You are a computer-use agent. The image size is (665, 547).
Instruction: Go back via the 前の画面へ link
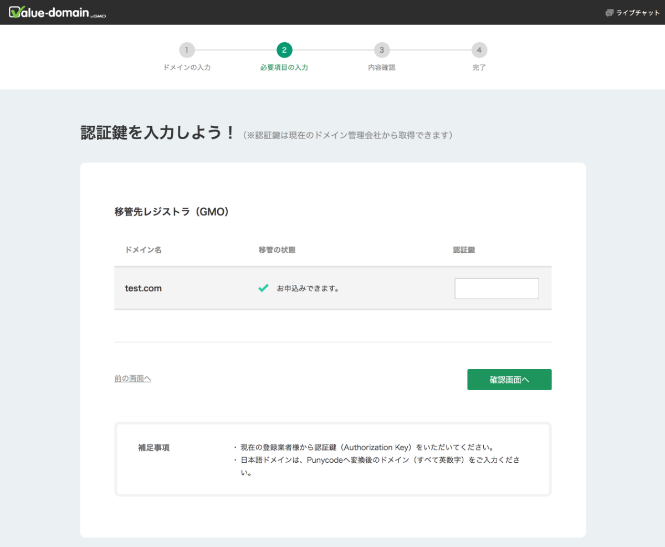132,379
